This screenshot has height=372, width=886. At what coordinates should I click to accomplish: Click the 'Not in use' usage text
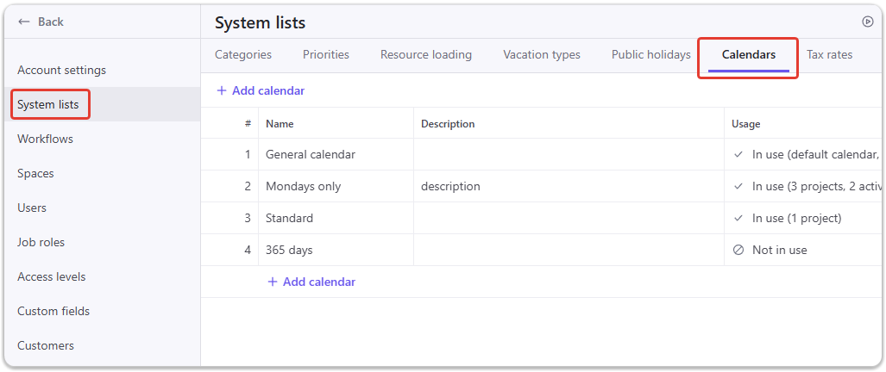pyautogui.click(x=780, y=250)
